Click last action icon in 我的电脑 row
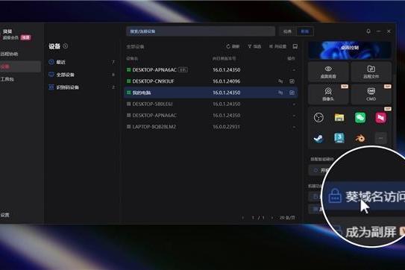The width and height of the screenshot is (405, 270). point(292,92)
